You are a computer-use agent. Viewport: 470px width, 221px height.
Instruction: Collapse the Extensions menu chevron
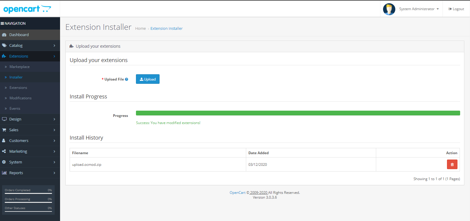point(54,56)
